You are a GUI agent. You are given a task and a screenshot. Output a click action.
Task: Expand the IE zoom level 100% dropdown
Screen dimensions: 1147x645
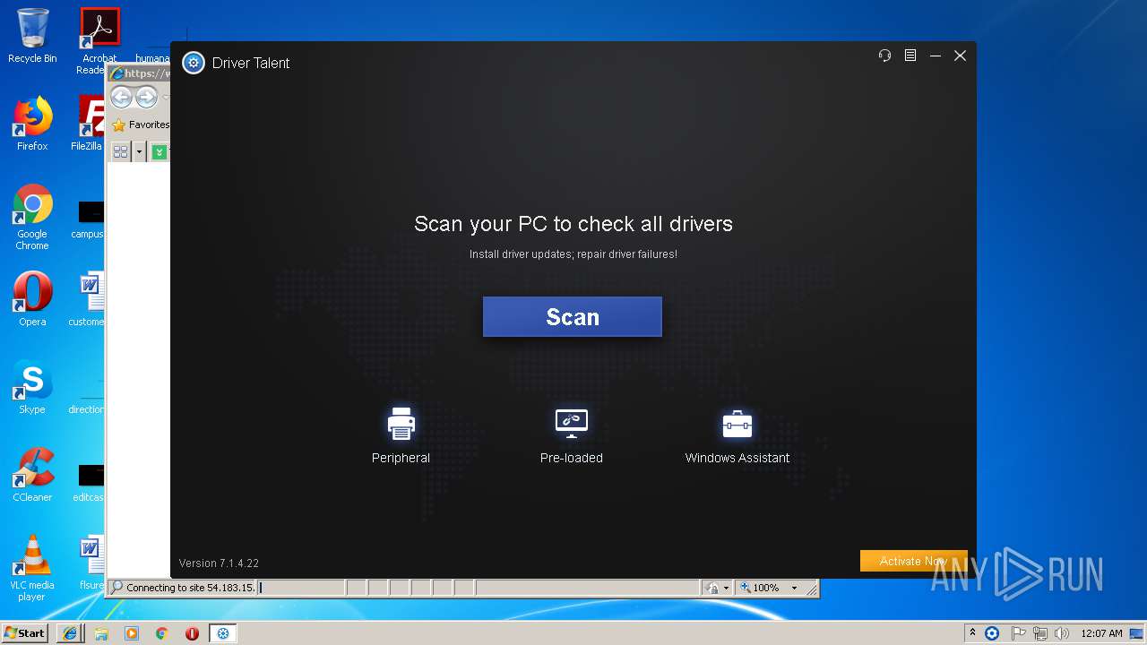794,588
